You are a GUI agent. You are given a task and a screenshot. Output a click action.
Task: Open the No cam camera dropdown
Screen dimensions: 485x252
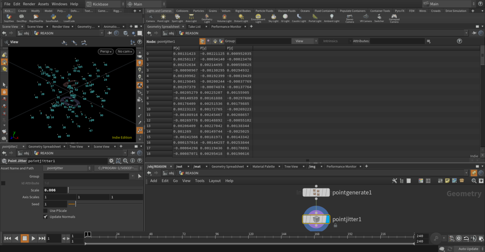pos(125,52)
